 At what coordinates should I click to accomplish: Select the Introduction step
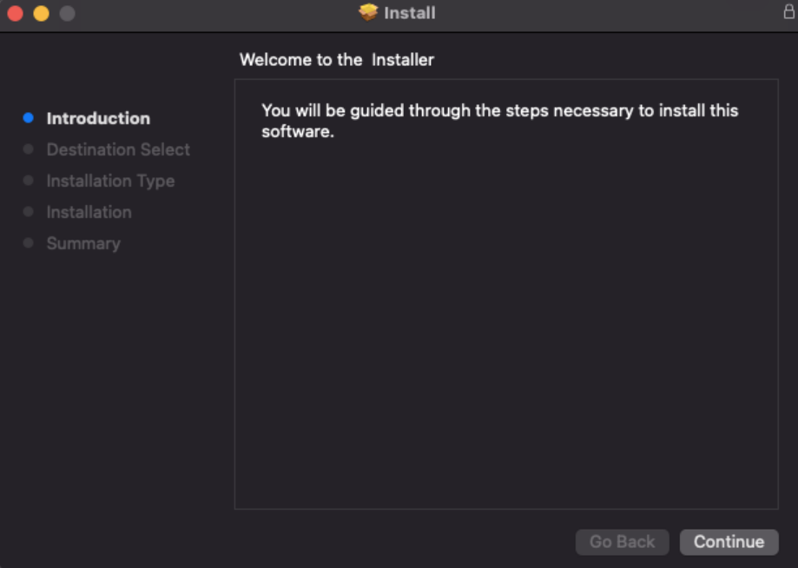tap(98, 117)
